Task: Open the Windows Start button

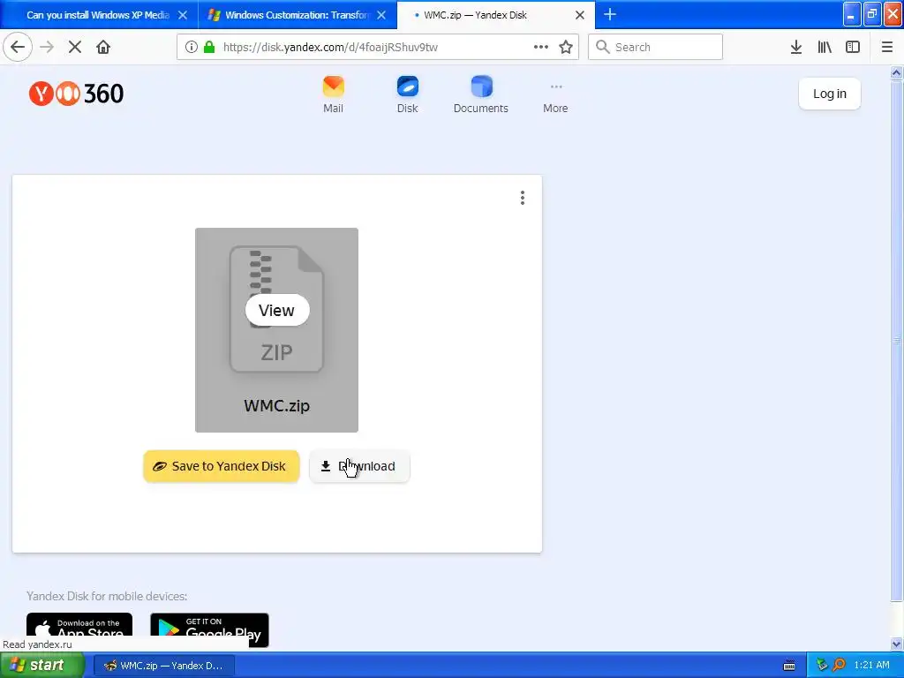Action: 42,666
